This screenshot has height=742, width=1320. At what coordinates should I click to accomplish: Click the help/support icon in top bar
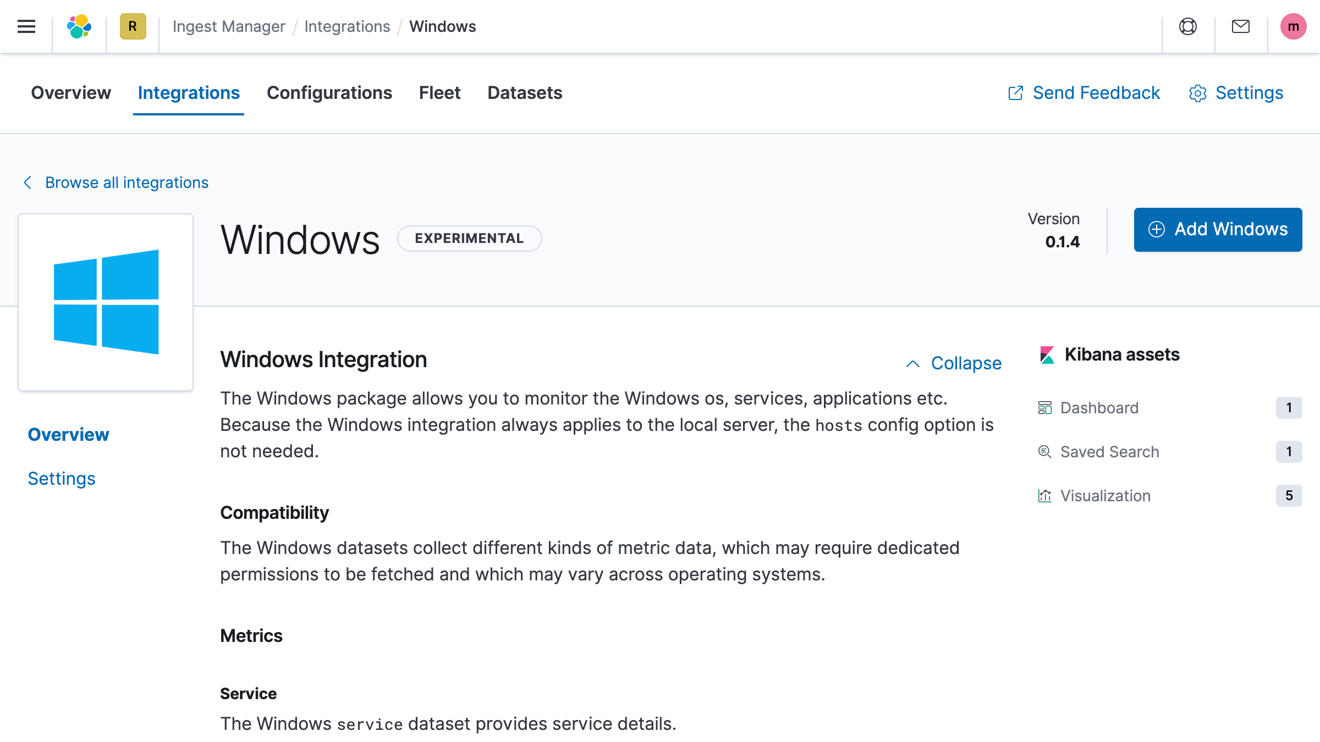coord(1189,26)
